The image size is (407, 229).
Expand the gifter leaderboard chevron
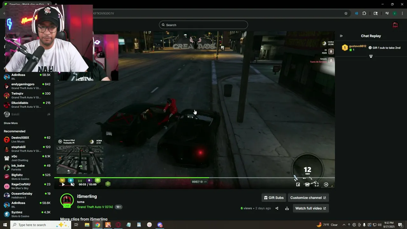point(371,56)
